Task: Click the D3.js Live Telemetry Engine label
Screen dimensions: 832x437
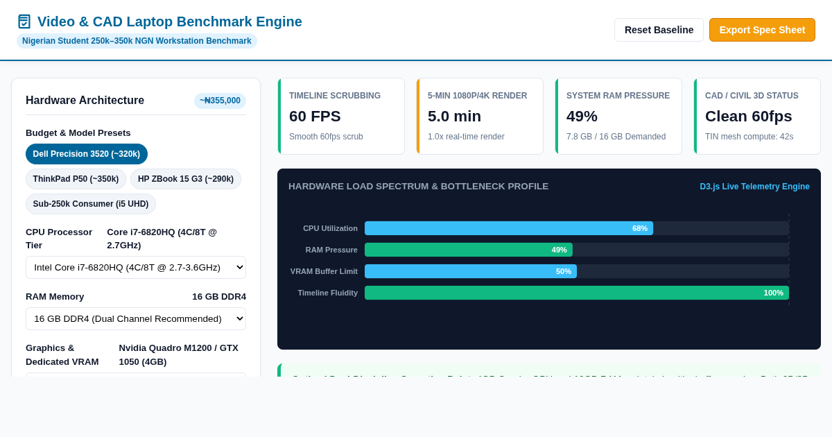Action: pos(754,187)
